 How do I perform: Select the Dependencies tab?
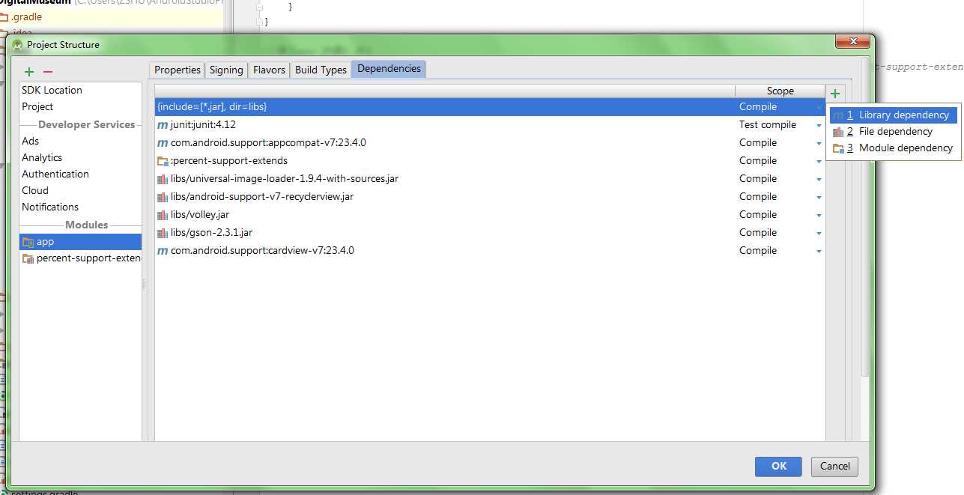(389, 69)
